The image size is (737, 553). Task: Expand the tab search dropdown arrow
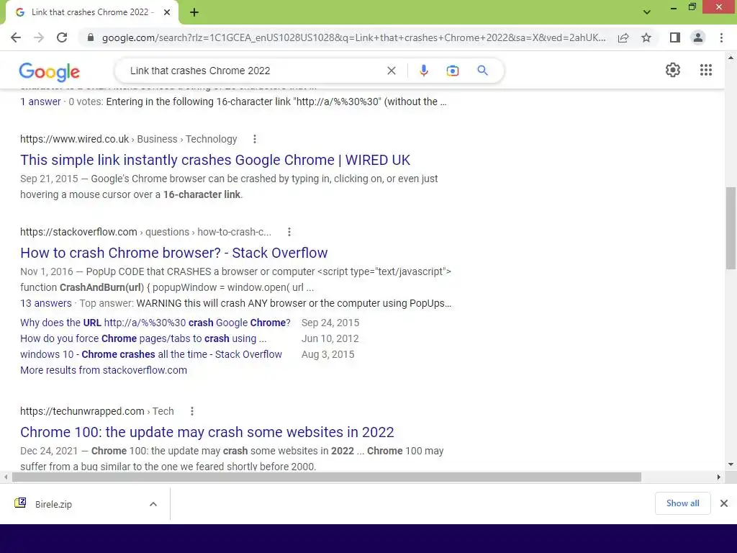(x=647, y=12)
